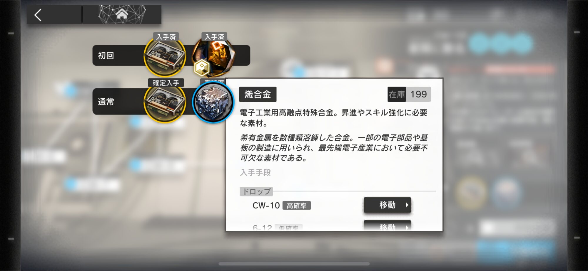Tap the back arrow icon

pos(38,15)
